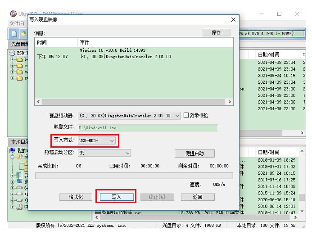Click the 返回 button
Screen dimensions: 312x235
tap(197, 197)
